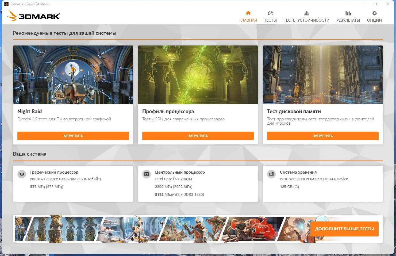Select the Тест дисковой памяти preview image

(x=323, y=75)
